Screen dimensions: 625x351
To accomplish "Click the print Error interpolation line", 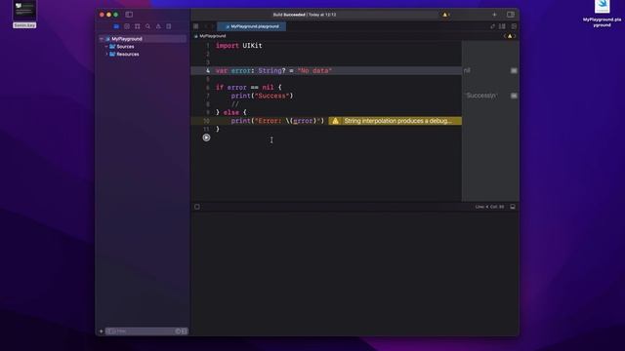I will (x=277, y=121).
